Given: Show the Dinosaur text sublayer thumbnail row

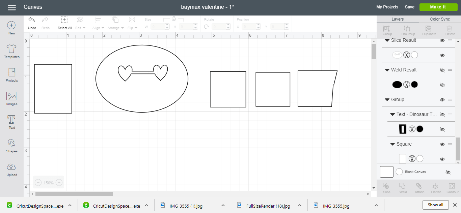Looking at the screenshot, I should (442, 129).
